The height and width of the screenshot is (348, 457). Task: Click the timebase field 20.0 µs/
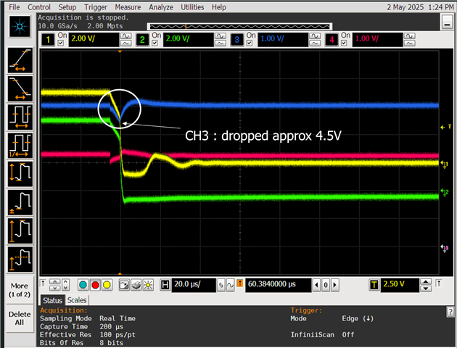(194, 285)
